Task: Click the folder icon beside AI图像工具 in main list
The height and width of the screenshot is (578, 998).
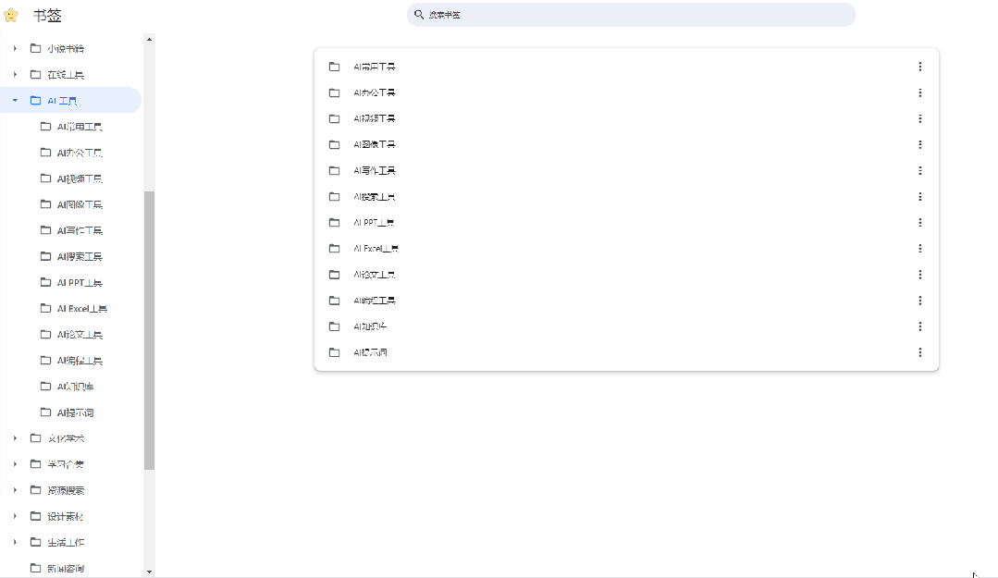Action: [334, 144]
